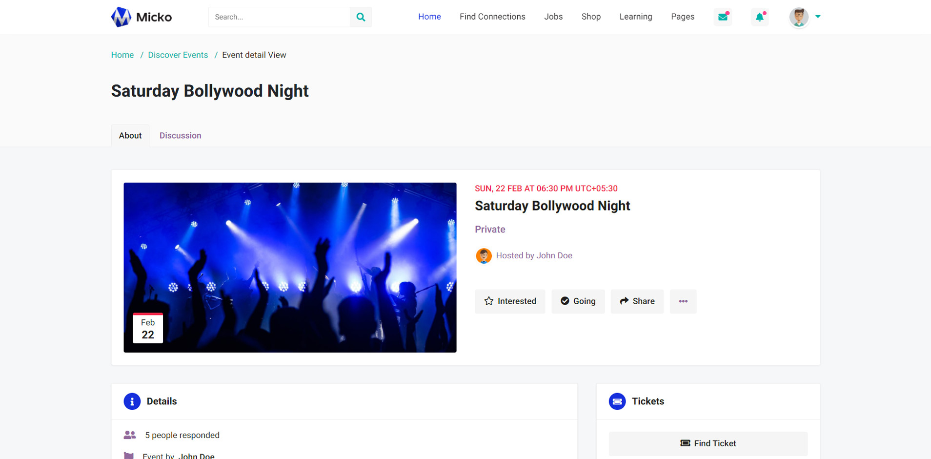The width and height of the screenshot is (931, 459).
Task: Toggle Interested star for the event
Action: point(510,301)
